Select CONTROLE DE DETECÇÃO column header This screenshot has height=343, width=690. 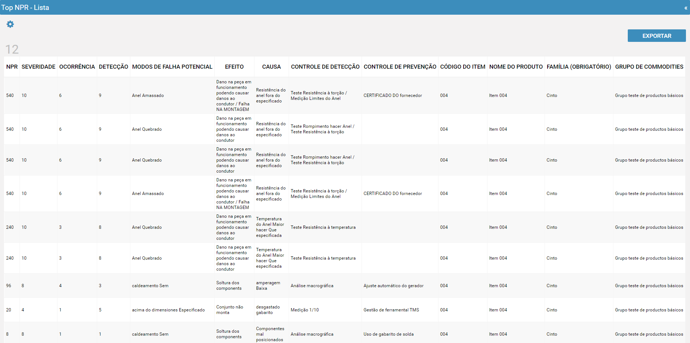325,67
